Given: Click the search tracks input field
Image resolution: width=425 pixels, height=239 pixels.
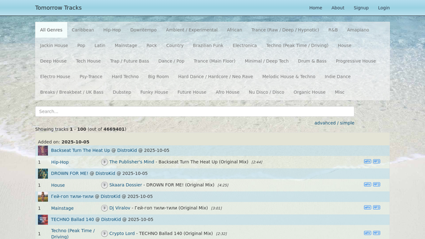Looking at the screenshot, I should coord(195,111).
